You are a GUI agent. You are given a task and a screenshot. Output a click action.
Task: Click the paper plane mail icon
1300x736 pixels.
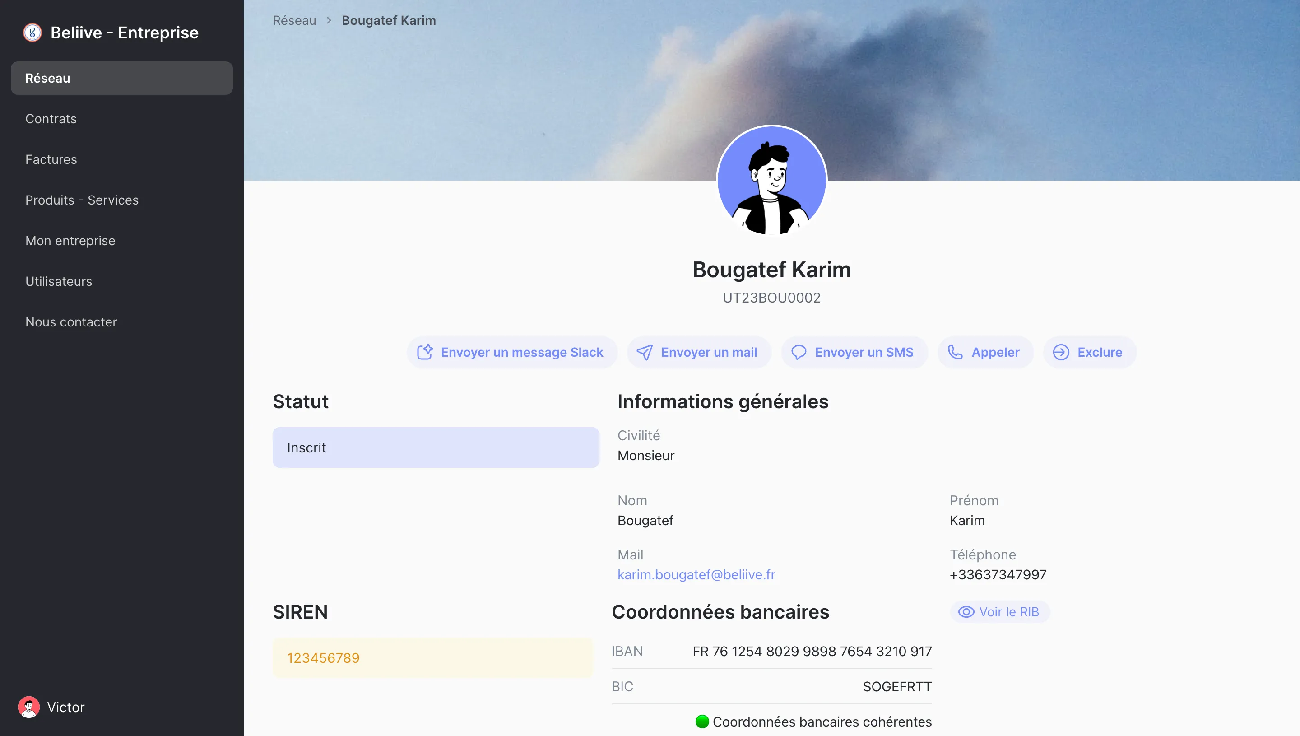click(644, 352)
